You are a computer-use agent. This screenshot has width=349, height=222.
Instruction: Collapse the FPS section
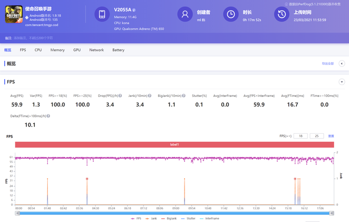coord(342,82)
